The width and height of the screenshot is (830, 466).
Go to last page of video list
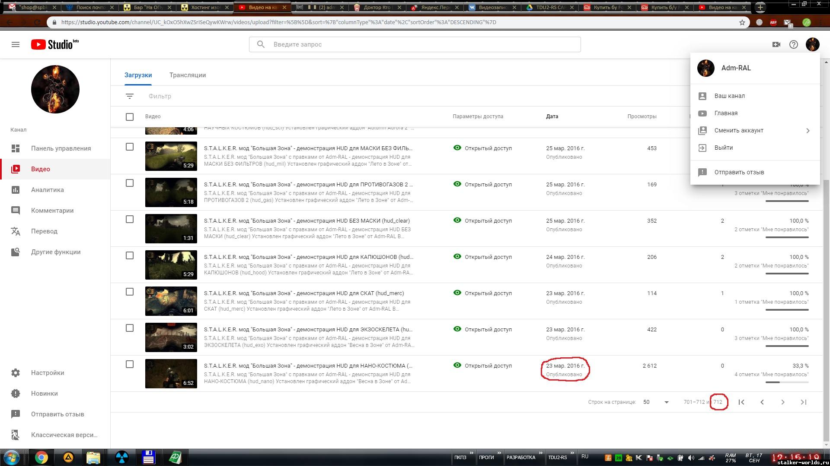point(804,402)
